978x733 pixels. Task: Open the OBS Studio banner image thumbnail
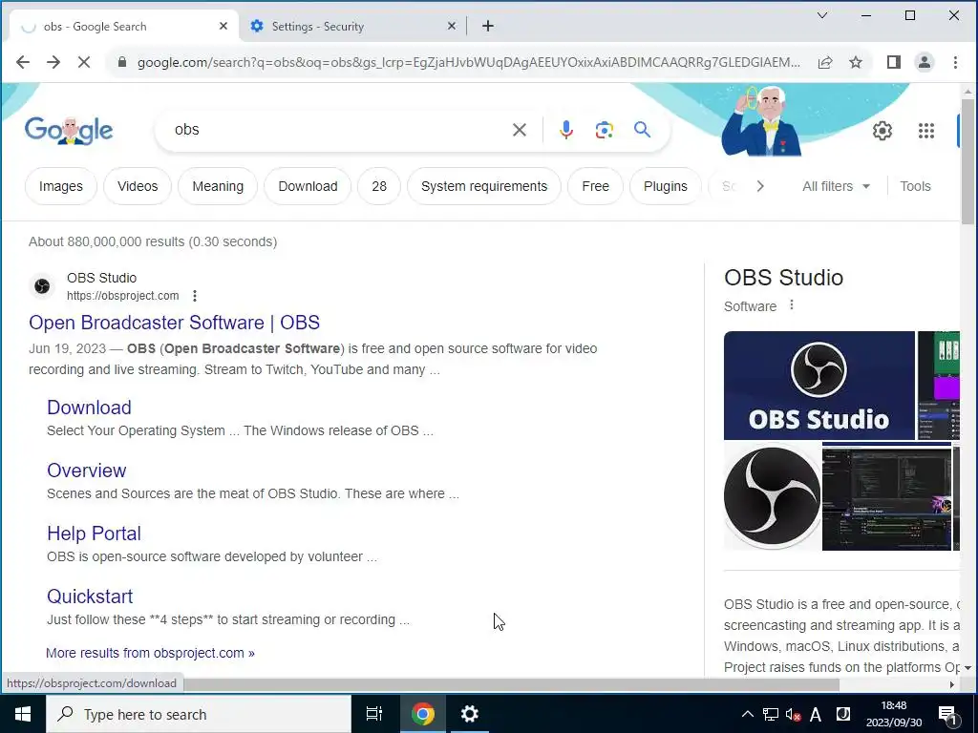click(819, 386)
